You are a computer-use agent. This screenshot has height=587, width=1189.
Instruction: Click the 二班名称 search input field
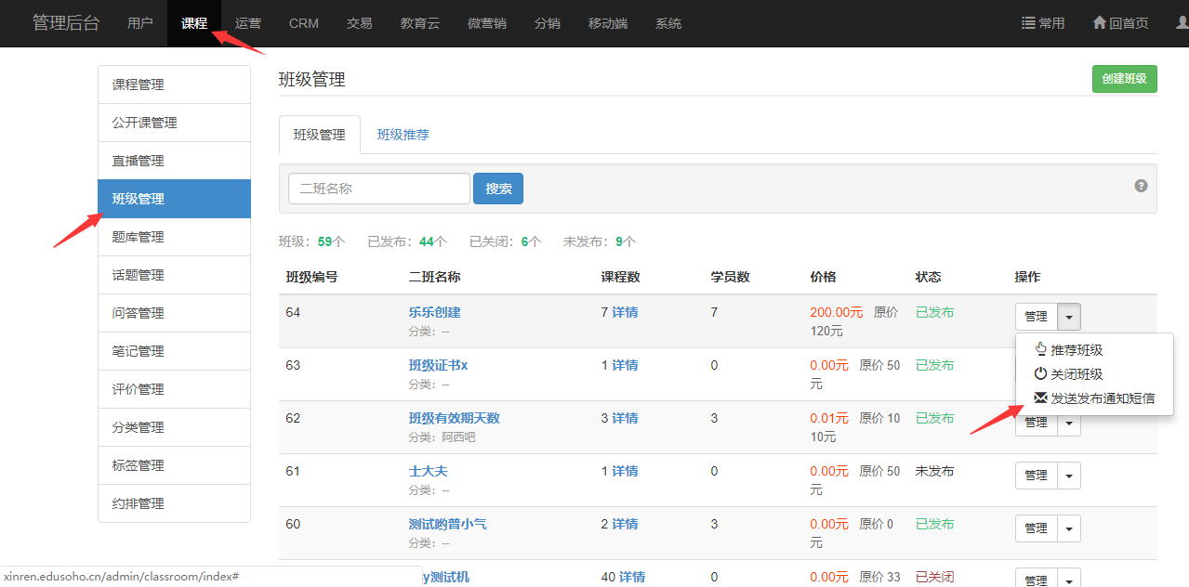(x=378, y=189)
